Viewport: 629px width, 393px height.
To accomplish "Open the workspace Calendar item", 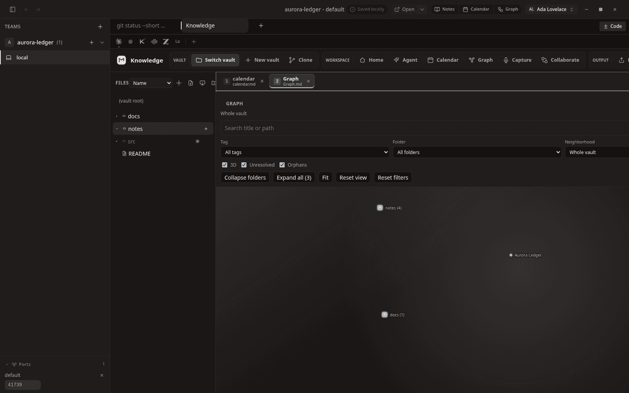I will click(x=443, y=60).
